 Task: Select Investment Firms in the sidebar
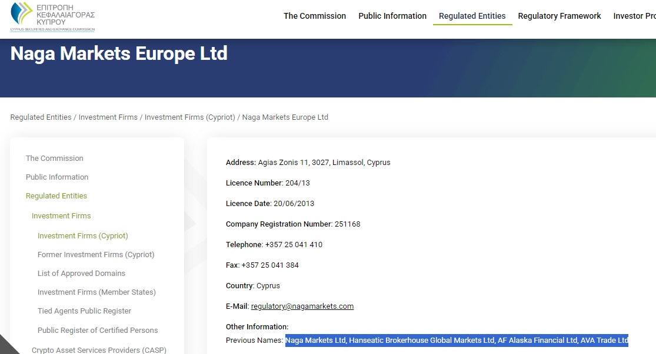point(61,216)
